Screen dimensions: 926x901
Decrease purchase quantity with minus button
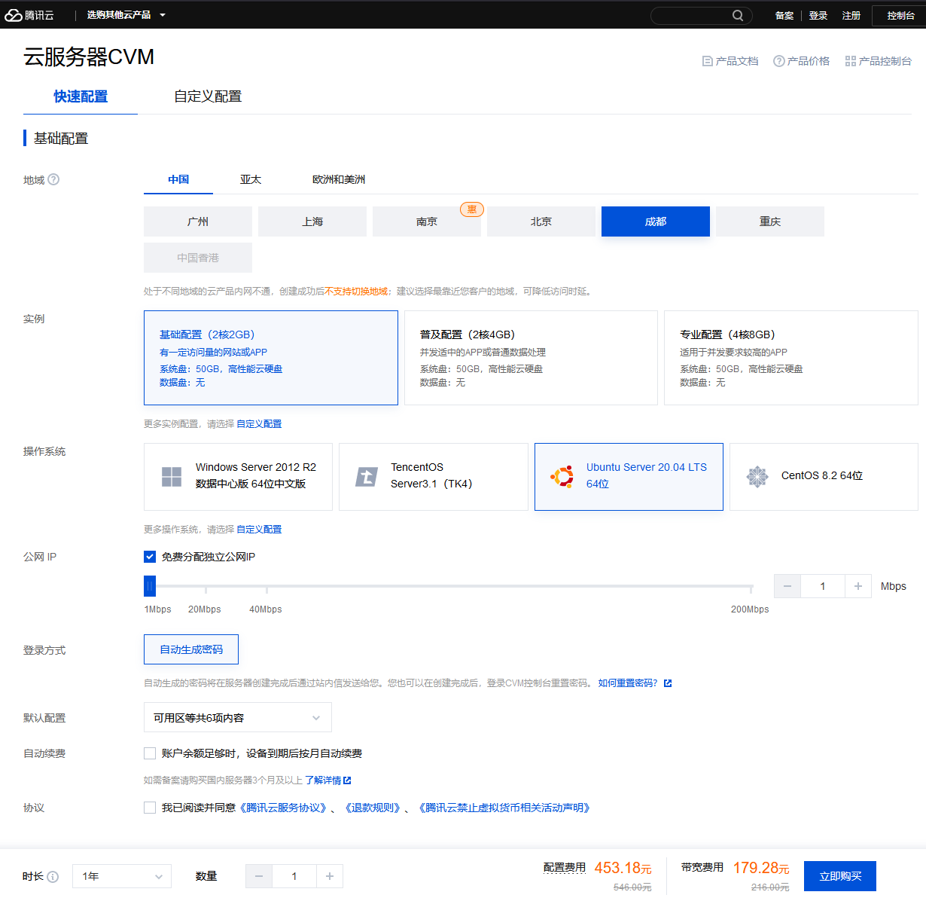point(259,876)
